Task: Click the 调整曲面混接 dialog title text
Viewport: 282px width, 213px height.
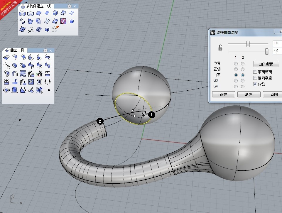Action: pyautogui.click(x=227, y=33)
